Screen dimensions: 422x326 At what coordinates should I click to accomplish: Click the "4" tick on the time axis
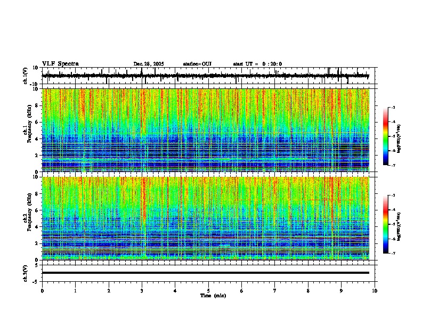(x=175, y=291)
